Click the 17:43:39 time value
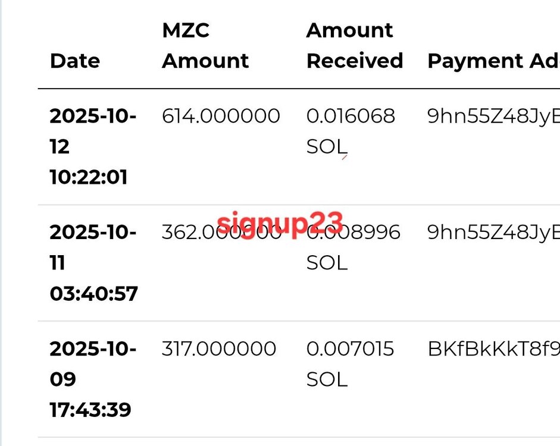Viewport: 560px width, 446px height. tap(90, 410)
